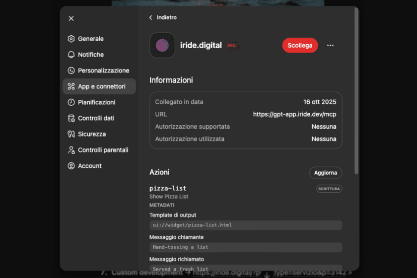Click the Generale gear icon

click(71, 39)
